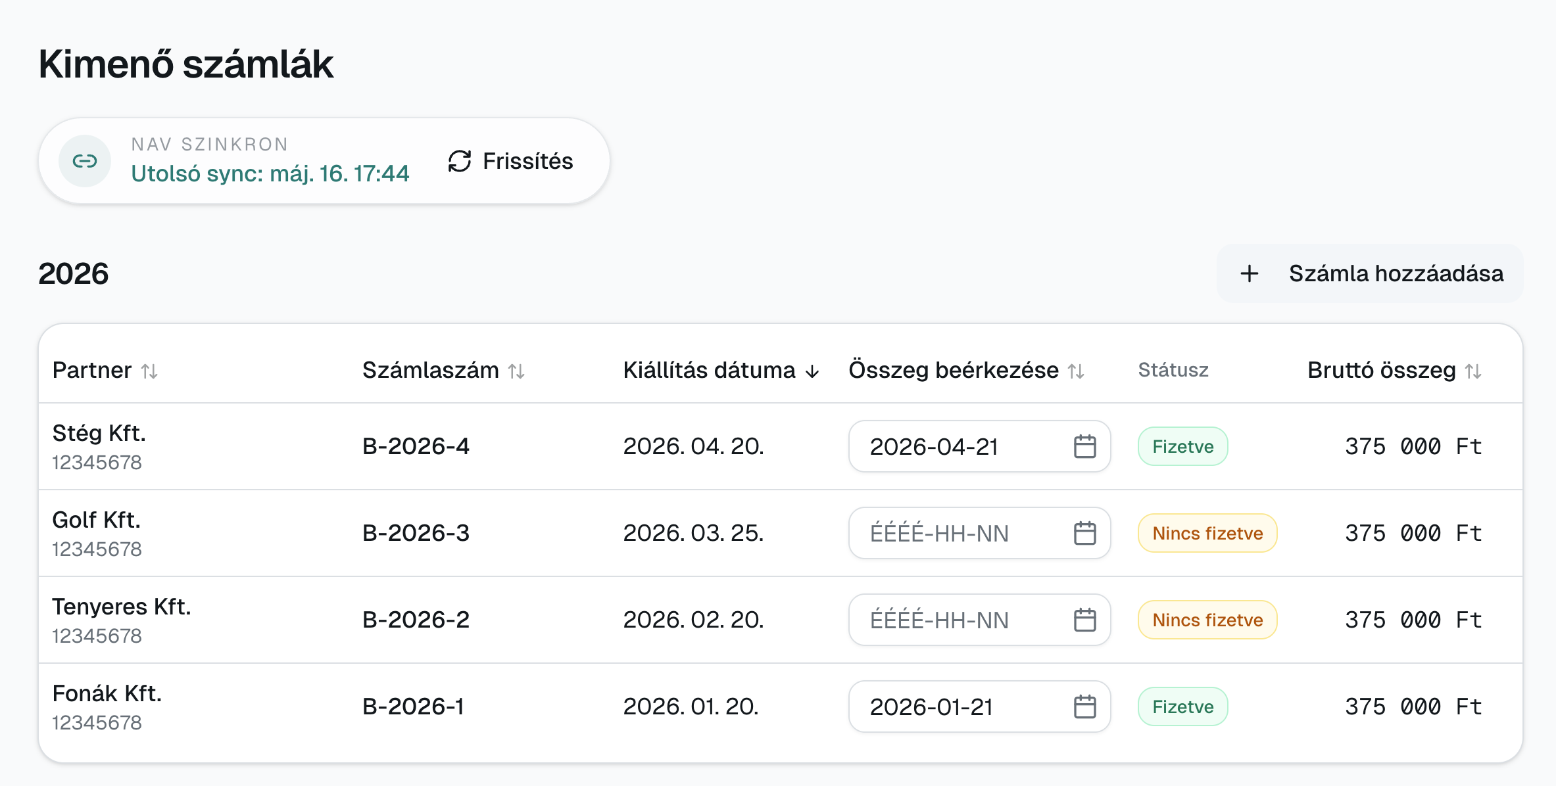1556x786 pixels.
Task: Click tax number 12345678 under Stég Kft.
Action: coord(97,463)
